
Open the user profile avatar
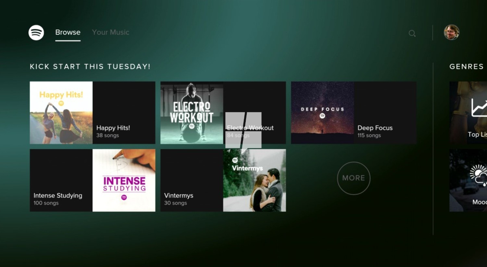pos(451,32)
